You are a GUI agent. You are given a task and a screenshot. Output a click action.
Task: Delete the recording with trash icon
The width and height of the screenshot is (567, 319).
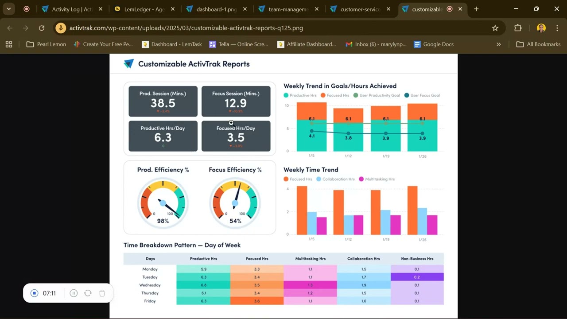(x=102, y=293)
